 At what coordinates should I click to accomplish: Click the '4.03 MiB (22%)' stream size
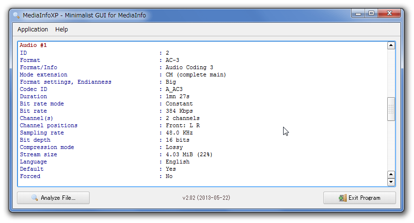click(x=189, y=154)
